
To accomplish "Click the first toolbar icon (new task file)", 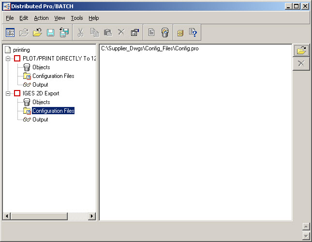I will point(10,32).
